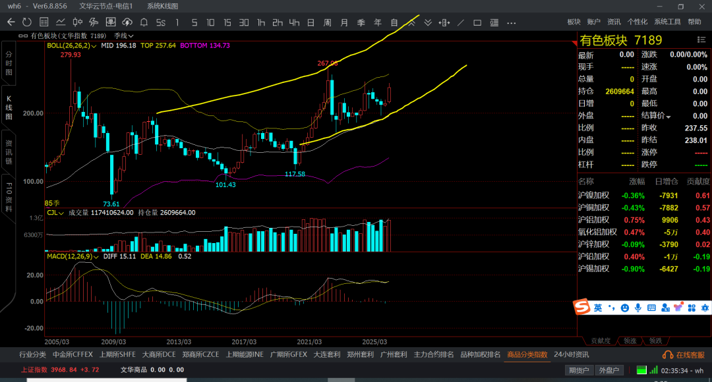Click the double chevron down icon
The height and width of the screenshot is (382, 712).
click(x=428, y=22)
